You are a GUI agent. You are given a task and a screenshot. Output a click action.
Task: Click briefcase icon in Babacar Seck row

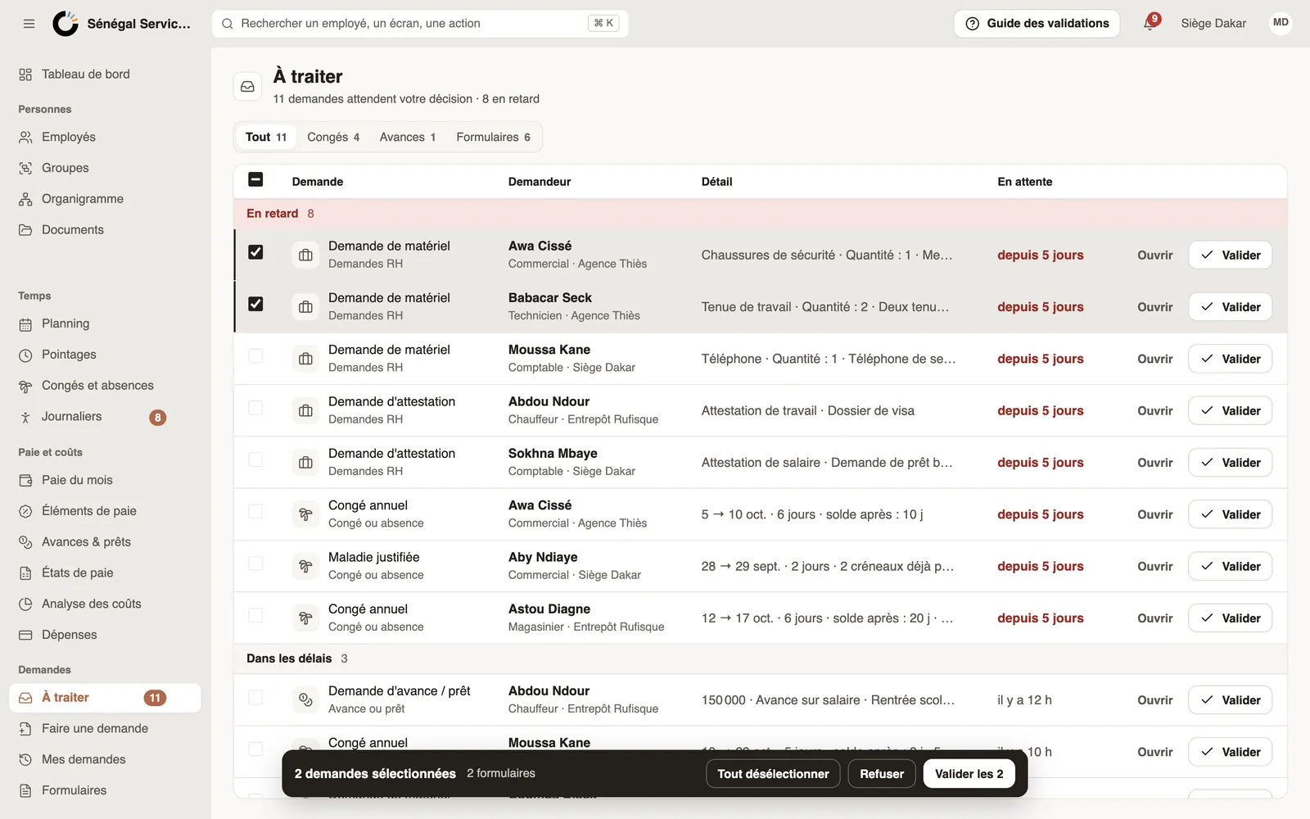click(305, 307)
